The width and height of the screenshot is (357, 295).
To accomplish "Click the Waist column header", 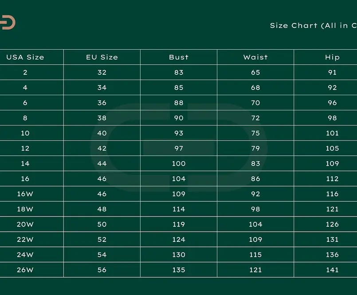I will pyautogui.click(x=255, y=57).
